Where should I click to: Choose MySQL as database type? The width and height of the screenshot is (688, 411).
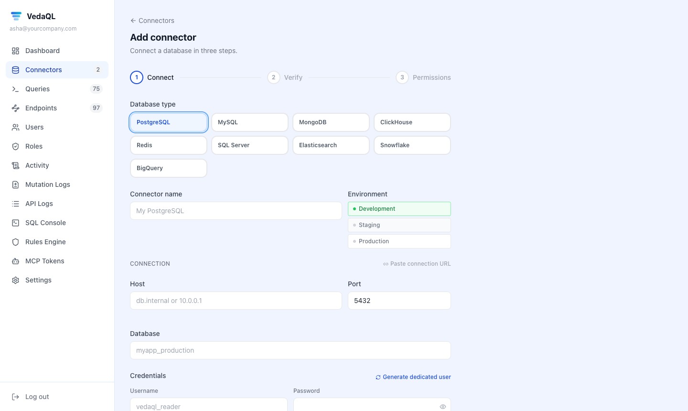[x=250, y=122]
